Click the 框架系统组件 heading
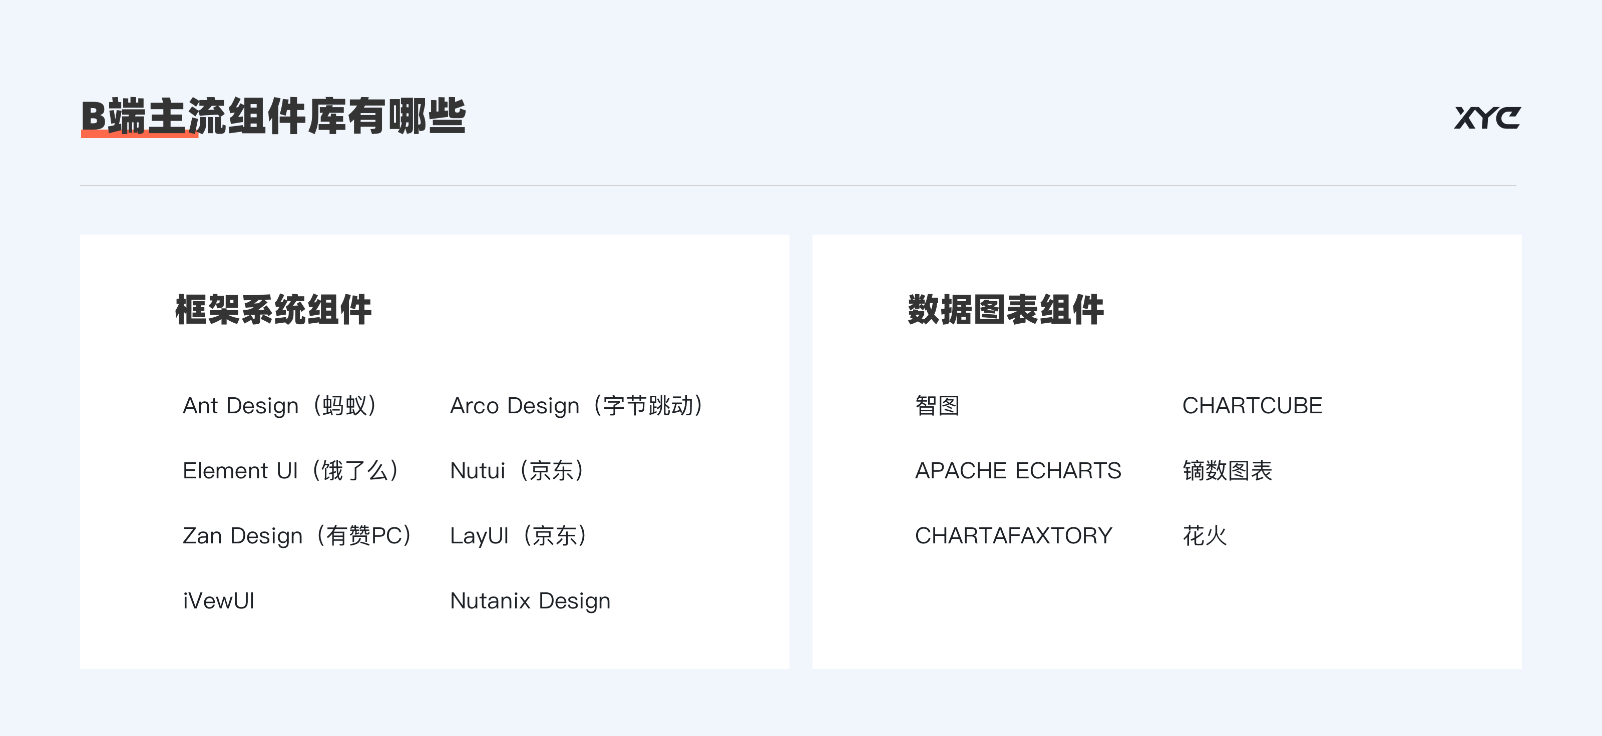This screenshot has width=1602, height=736. pyautogui.click(x=273, y=310)
